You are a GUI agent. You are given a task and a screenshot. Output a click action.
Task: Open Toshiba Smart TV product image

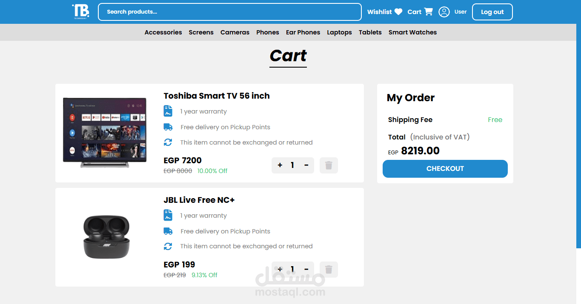(x=105, y=133)
